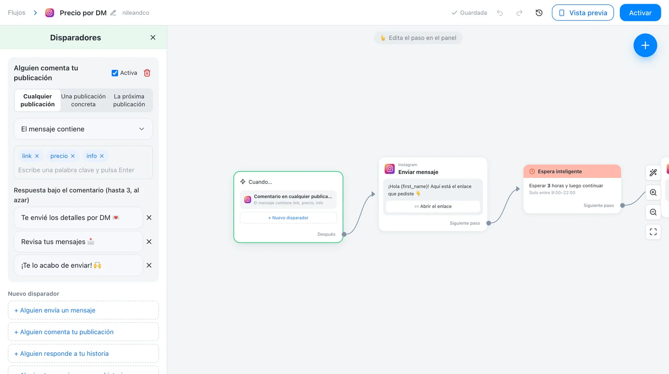Select 'Cualquier publicación' tab
The height and width of the screenshot is (374, 669).
[38, 100]
